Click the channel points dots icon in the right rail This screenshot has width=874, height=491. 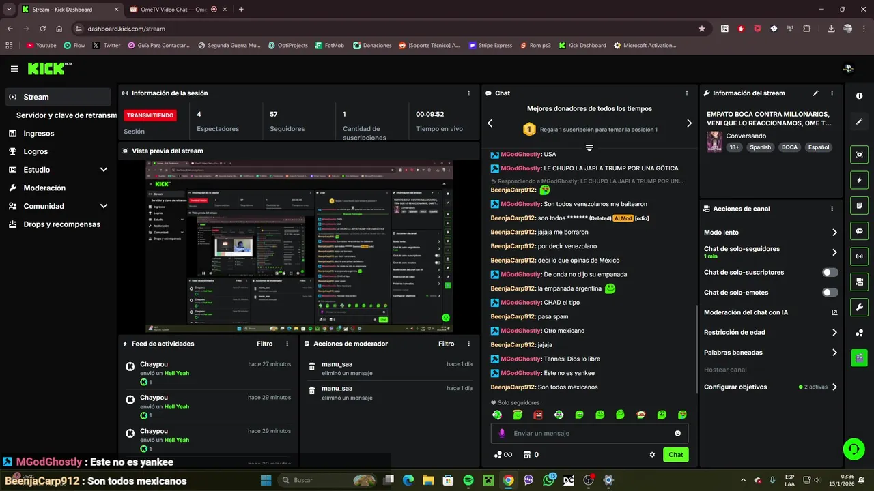point(859,333)
